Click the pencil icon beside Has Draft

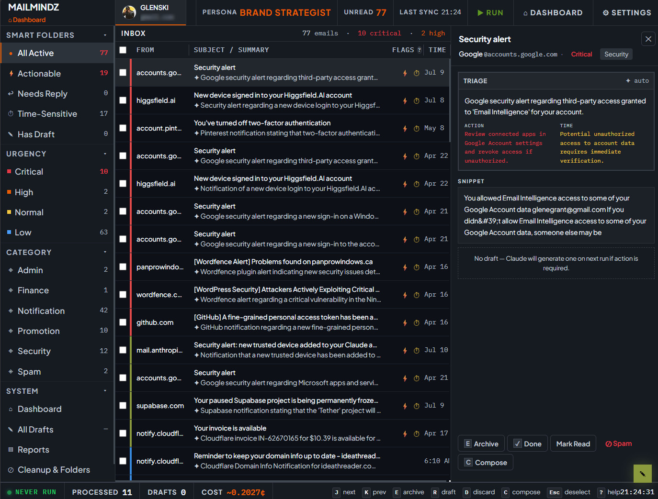tap(11, 134)
